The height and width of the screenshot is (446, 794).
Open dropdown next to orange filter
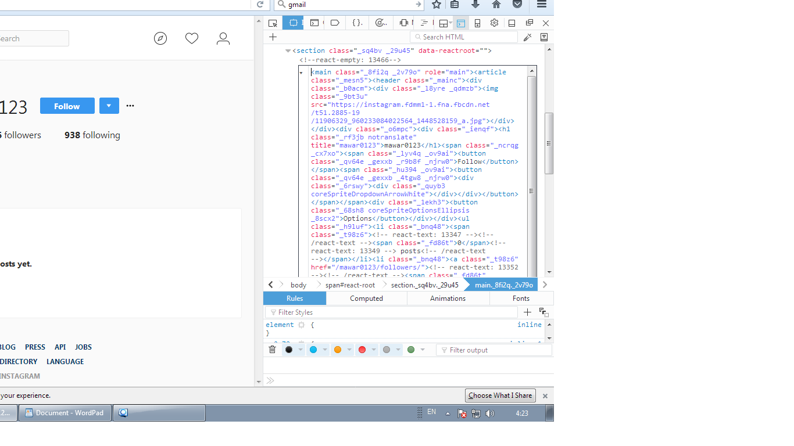349,350
